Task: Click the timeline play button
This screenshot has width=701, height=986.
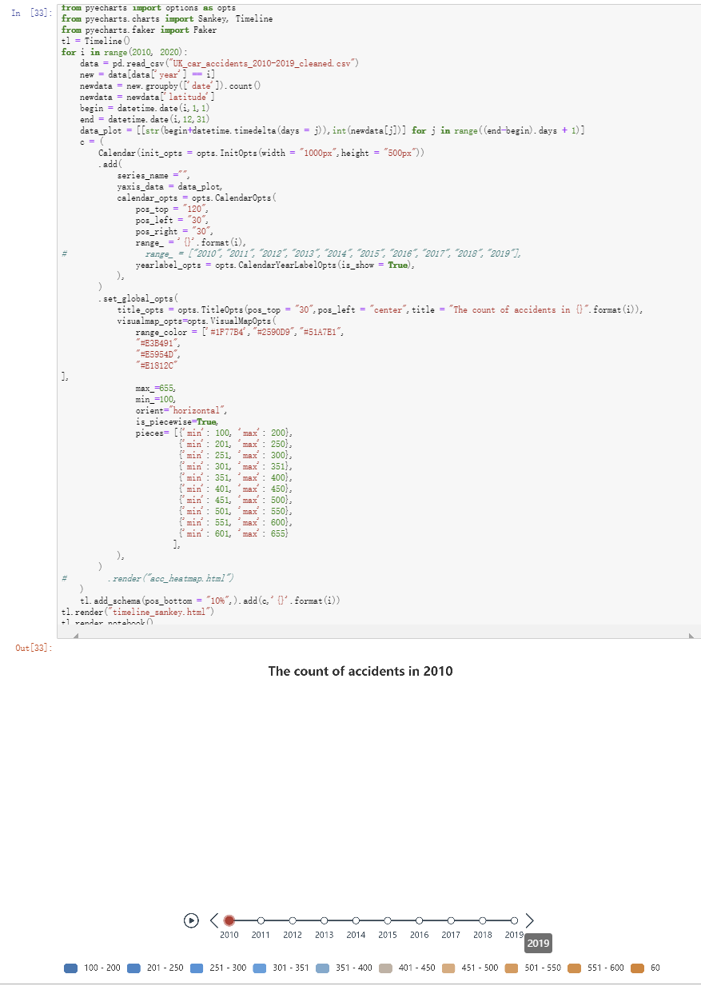Action: coord(190,920)
